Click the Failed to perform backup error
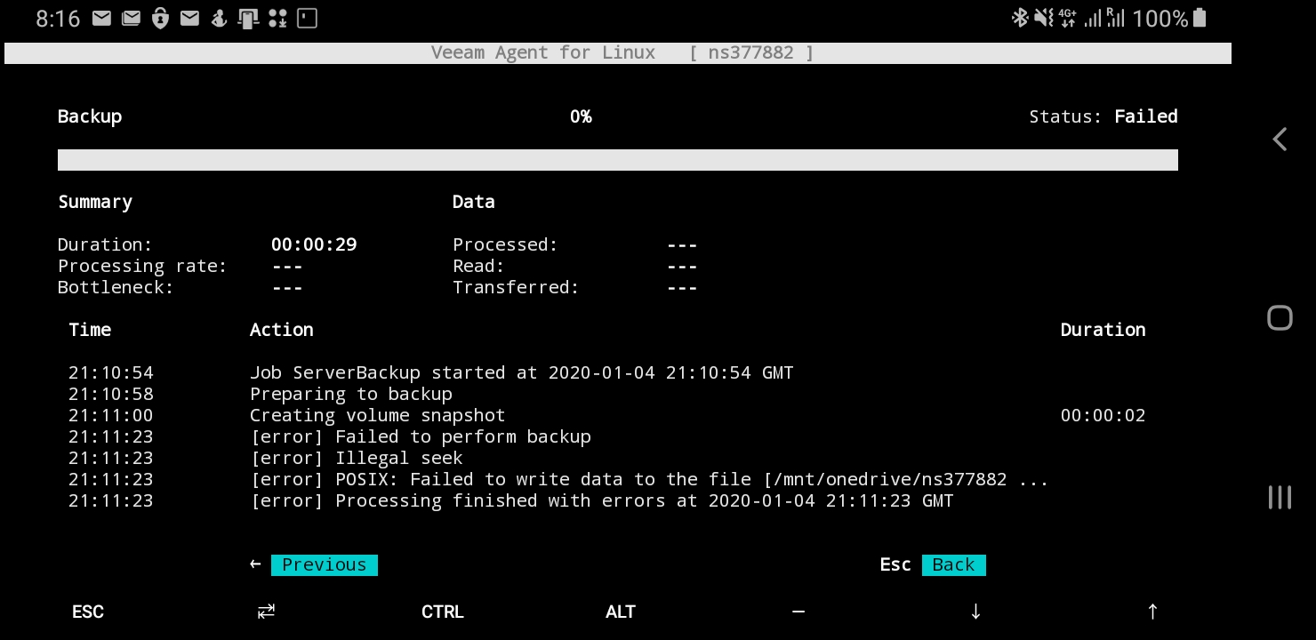Viewport: 1316px width, 640px height. point(421,436)
